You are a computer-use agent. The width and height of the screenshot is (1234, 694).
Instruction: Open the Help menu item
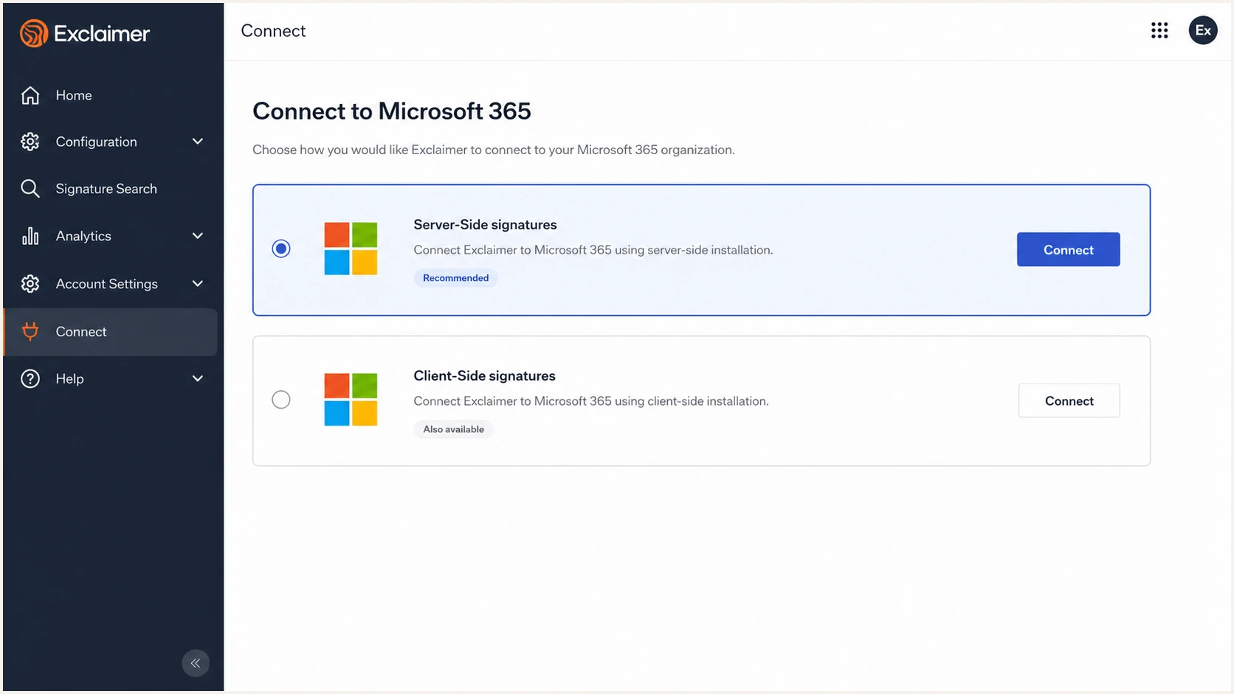click(x=111, y=378)
